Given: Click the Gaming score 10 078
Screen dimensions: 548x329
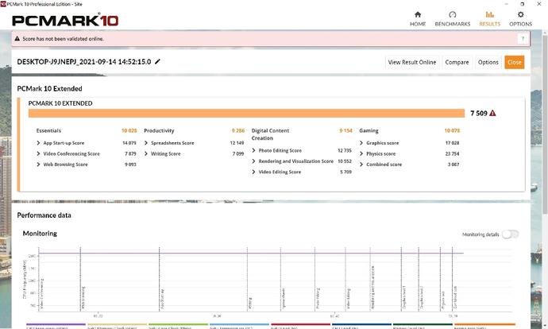Looking at the screenshot, I should click(452, 130).
